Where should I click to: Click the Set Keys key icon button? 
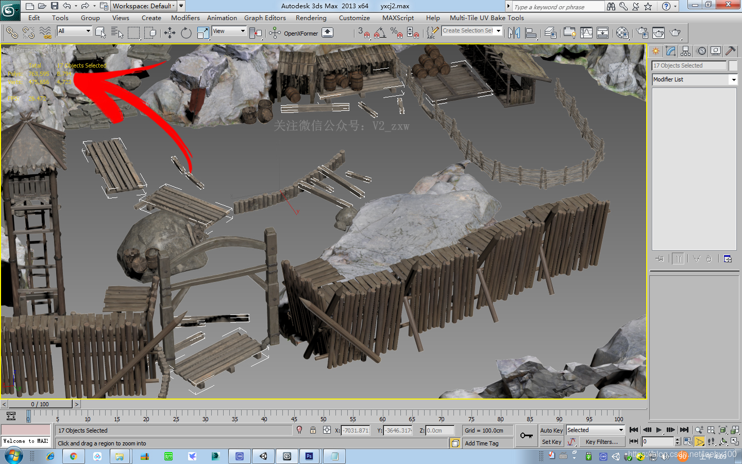click(526, 436)
